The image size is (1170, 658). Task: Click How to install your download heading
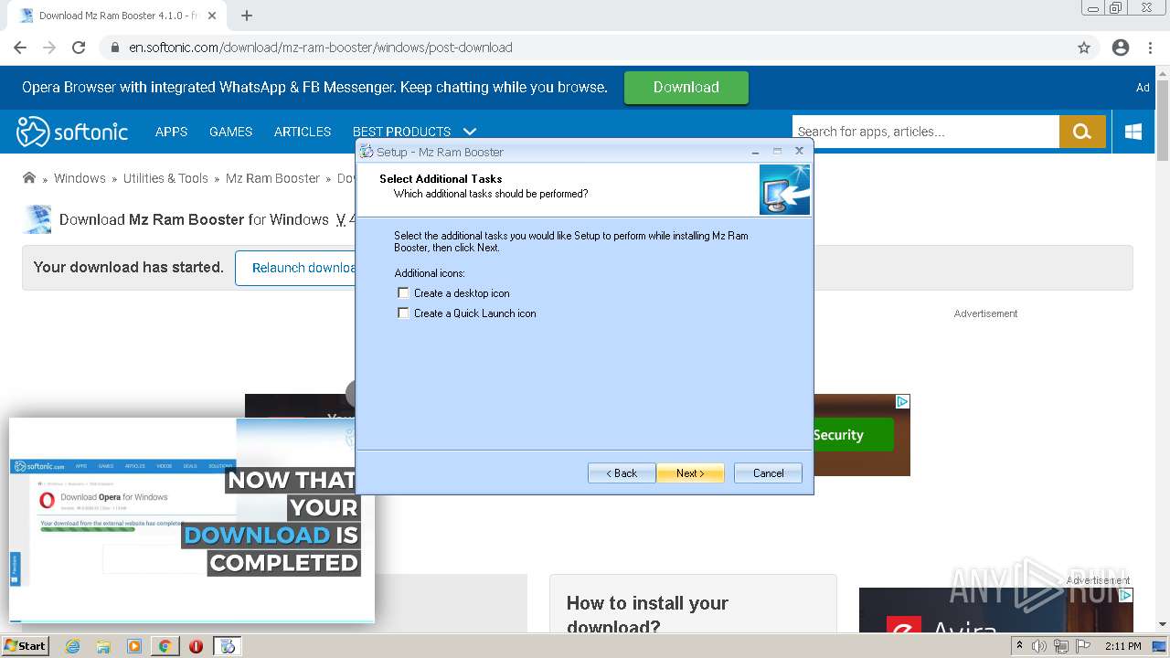coord(647,614)
